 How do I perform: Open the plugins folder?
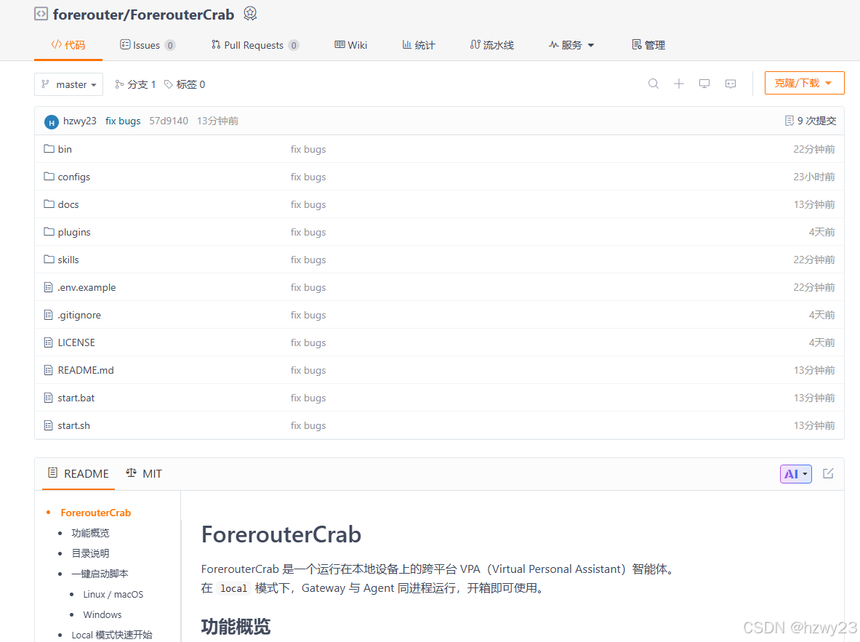74,232
